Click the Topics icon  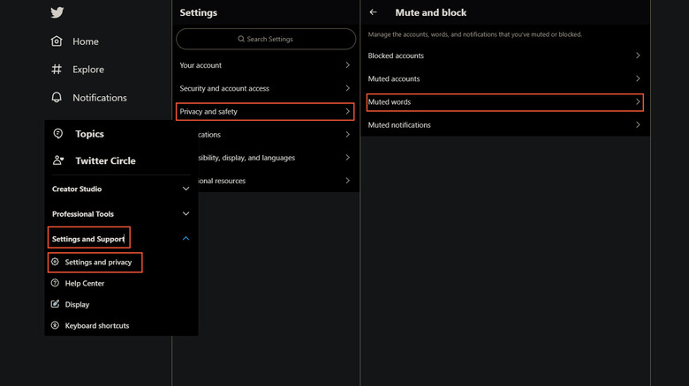click(58, 134)
